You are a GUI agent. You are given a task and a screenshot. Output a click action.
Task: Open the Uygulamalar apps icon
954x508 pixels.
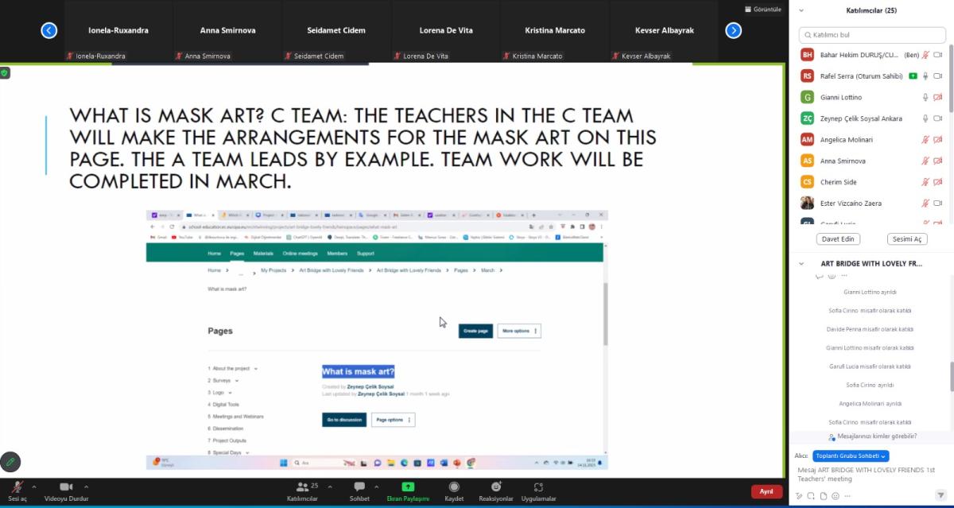[538, 487]
